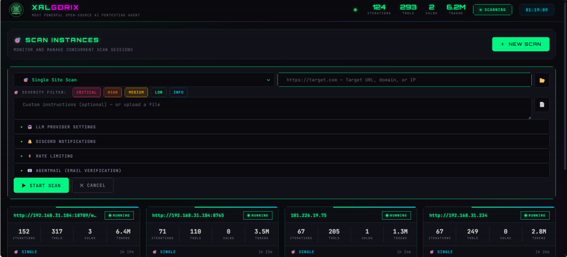
Task: Open the 101.226.19.75 scan link
Action: (309, 215)
